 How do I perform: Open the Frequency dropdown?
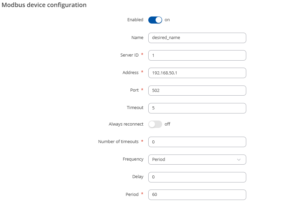pos(197,160)
